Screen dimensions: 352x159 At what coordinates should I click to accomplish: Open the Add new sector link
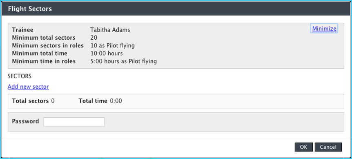[28, 87]
